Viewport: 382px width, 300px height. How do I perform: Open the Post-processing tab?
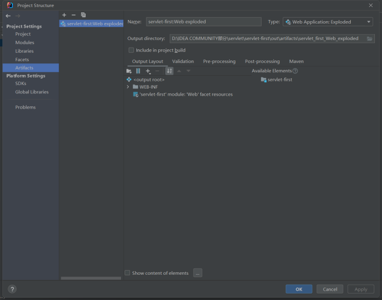262,61
